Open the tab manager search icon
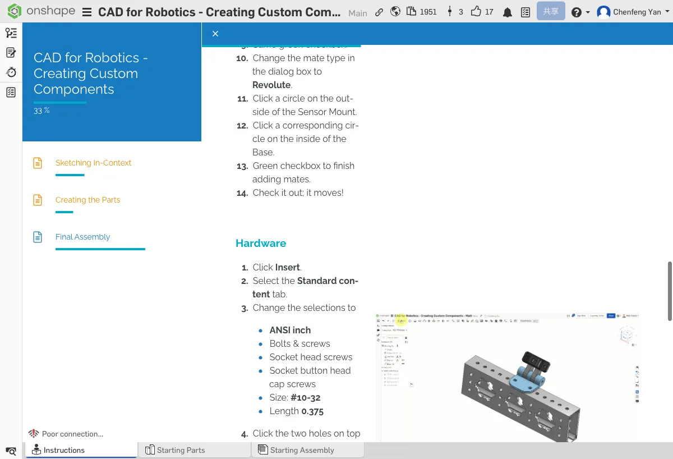673x459 pixels. click(11, 451)
